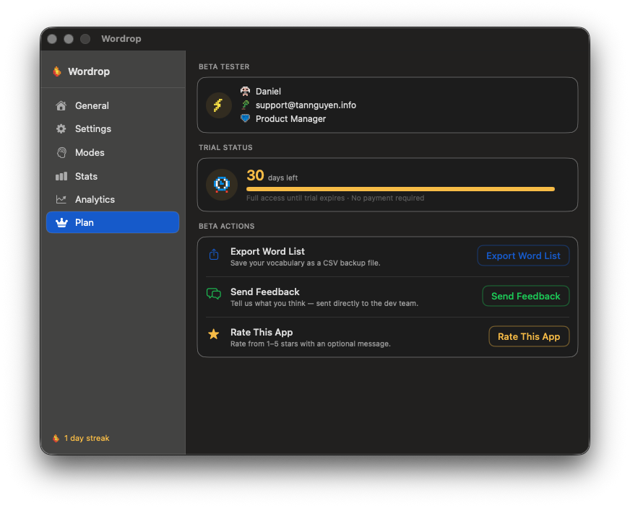Click the flame icon next to streak
The height and width of the screenshot is (508, 630).
(56, 438)
